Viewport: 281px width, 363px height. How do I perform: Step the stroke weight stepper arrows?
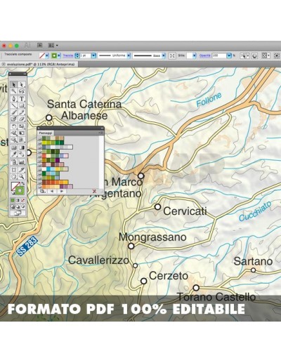(x=77, y=55)
